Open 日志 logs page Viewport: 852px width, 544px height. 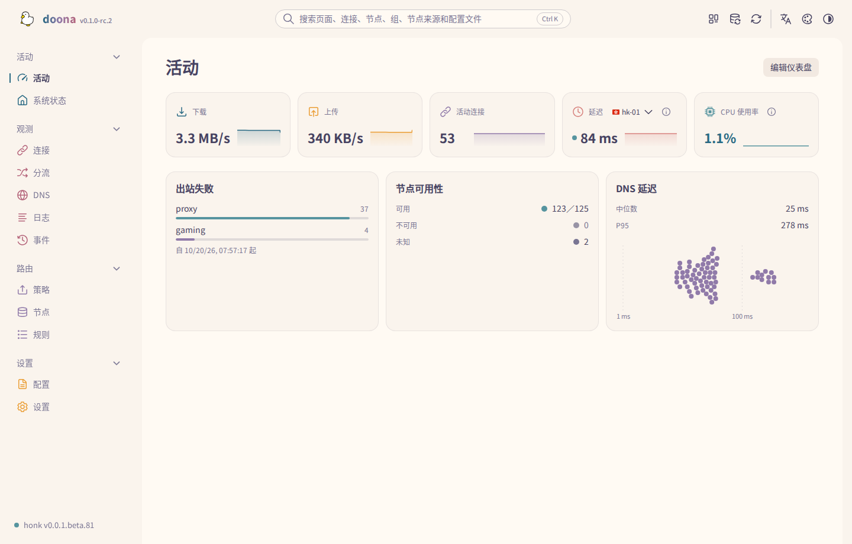[x=69, y=218]
